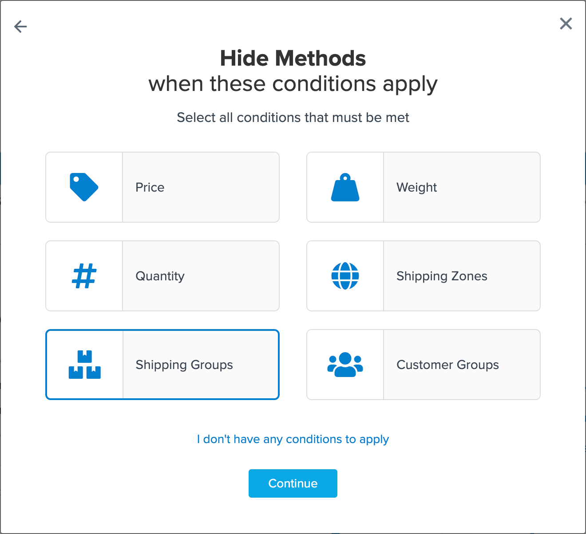586x534 pixels.
Task: Select the Price condition label
Action: pyautogui.click(x=150, y=187)
